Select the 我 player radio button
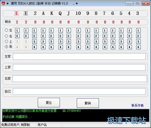This screenshot has width=151, height=128. 7,47
